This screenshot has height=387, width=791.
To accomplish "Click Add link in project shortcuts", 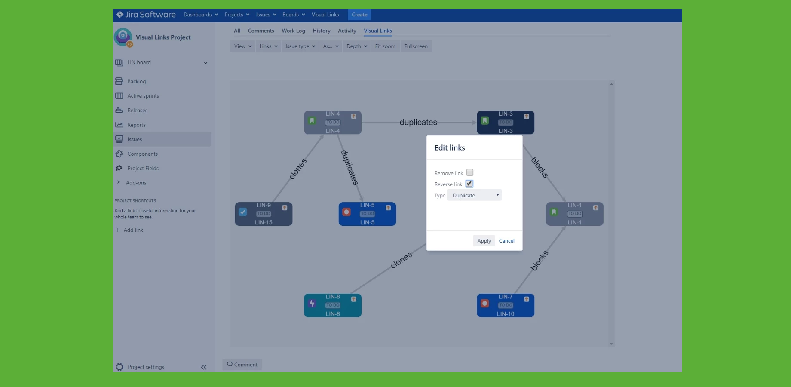I will 133,230.
